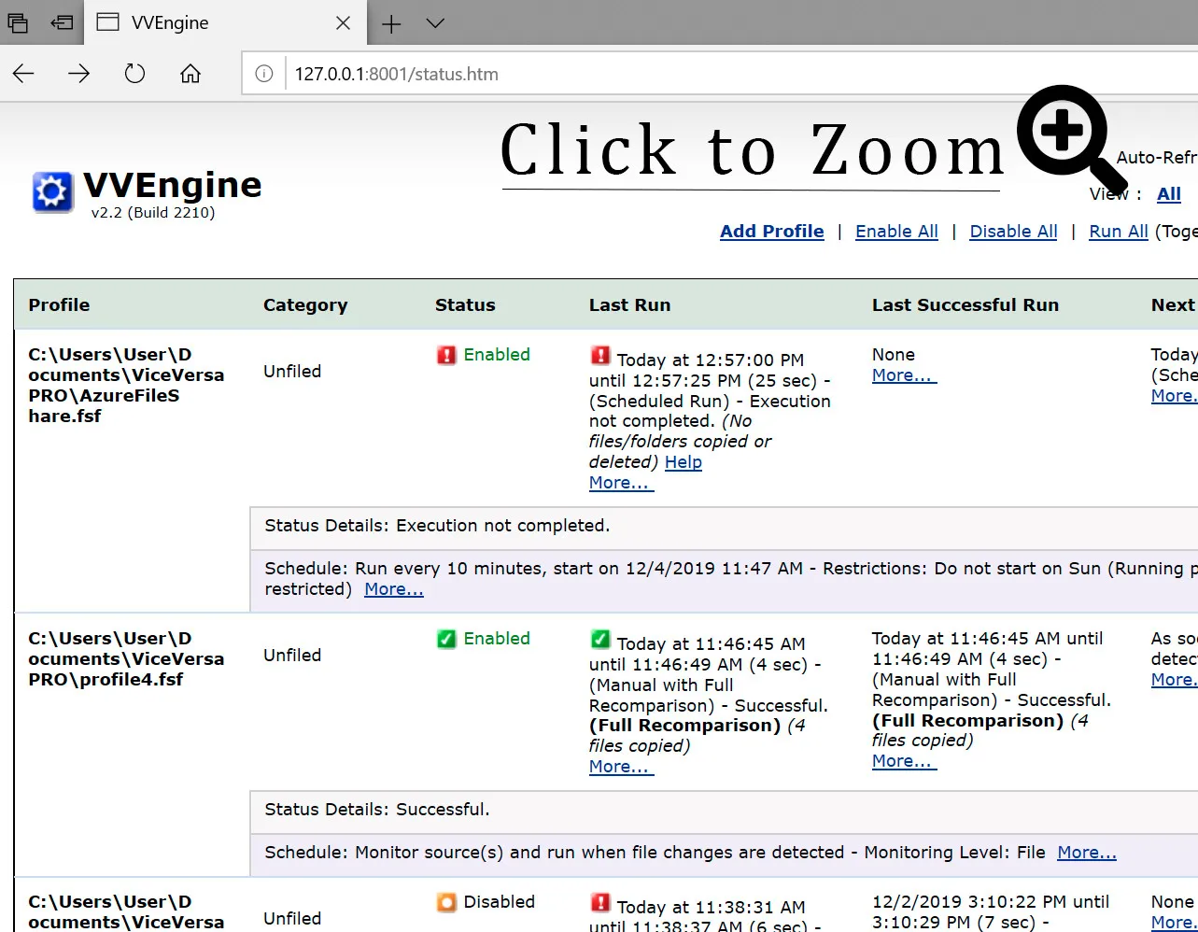The image size is (1198, 932).
Task: Click the orange Disabled status icon
Action: pyautogui.click(x=446, y=902)
